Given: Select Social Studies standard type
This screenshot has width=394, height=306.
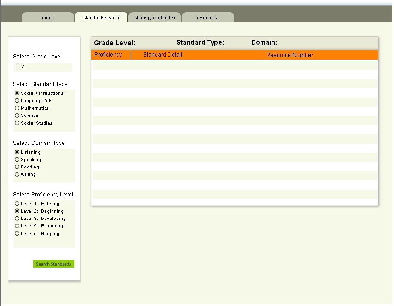Looking at the screenshot, I should 17,123.
